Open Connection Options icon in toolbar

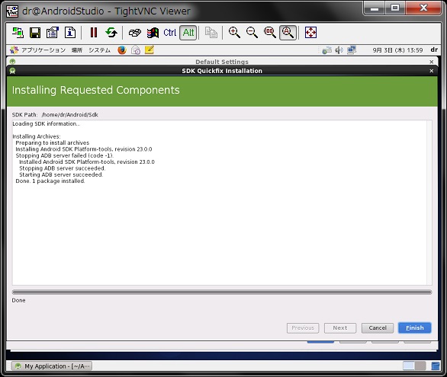click(x=53, y=33)
